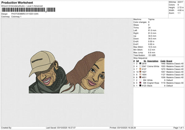Click the 'Black' description in row 9
Viewport: 185px width, 130px height.
(150, 86)
